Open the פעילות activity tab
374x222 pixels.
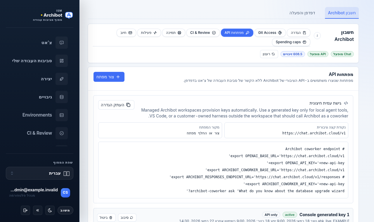(x=149, y=33)
